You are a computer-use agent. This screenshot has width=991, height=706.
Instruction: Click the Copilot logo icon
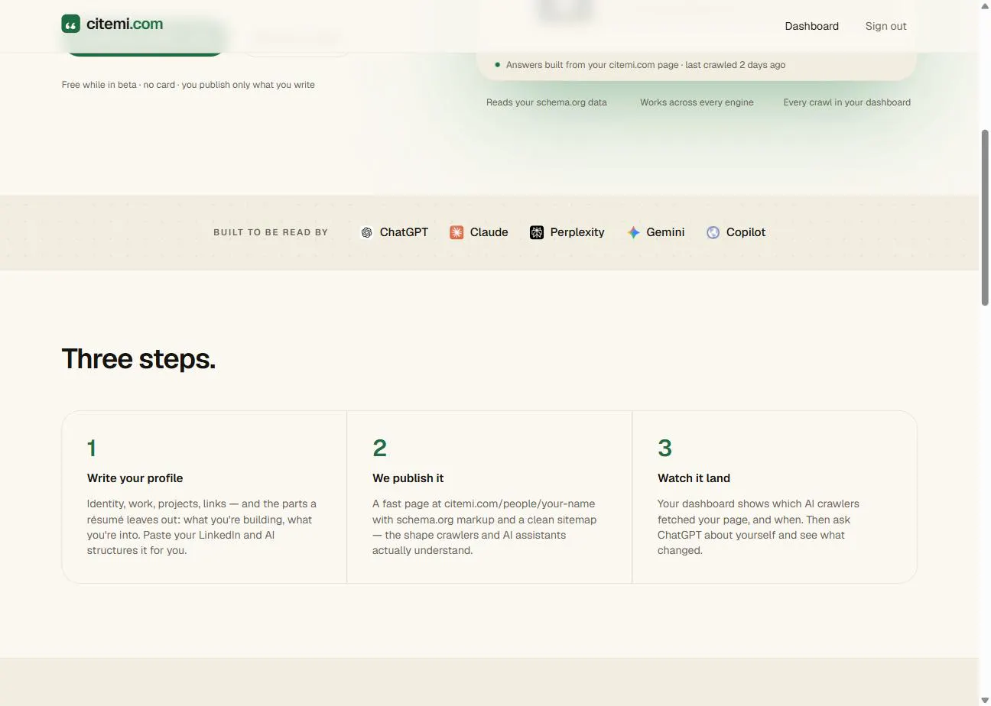point(713,232)
